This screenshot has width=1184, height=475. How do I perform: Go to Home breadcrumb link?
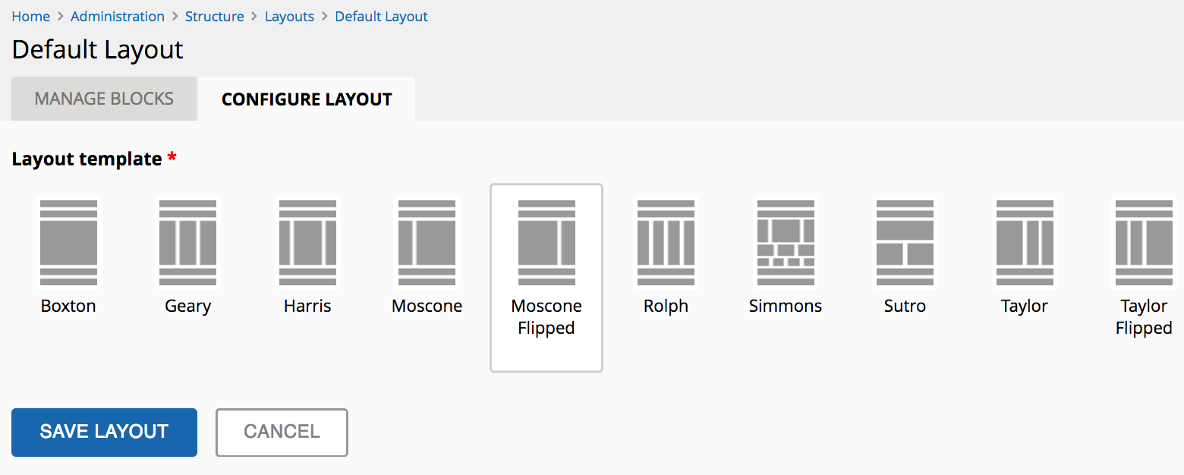[x=30, y=16]
